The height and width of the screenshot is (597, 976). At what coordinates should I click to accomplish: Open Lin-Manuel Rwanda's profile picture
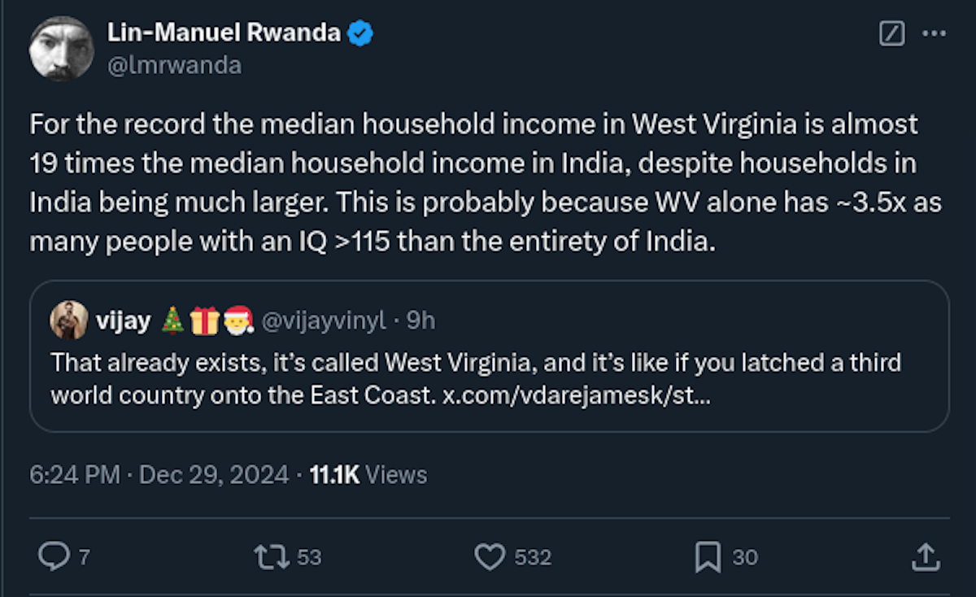pos(61,49)
